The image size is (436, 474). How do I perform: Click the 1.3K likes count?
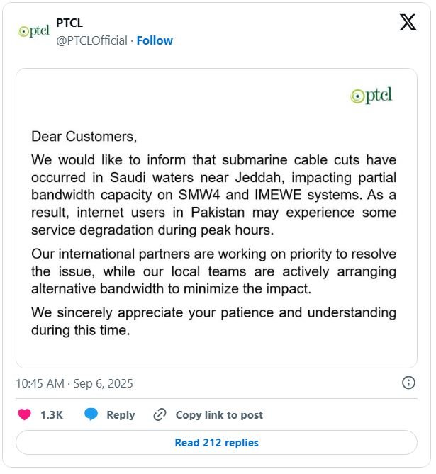pos(52,415)
